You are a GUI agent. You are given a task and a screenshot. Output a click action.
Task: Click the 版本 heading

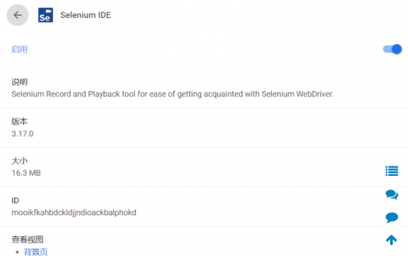click(x=20, y=122)
